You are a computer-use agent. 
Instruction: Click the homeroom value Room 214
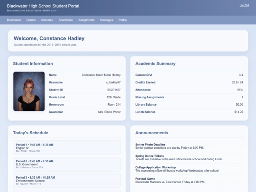(x=114, y=104)
